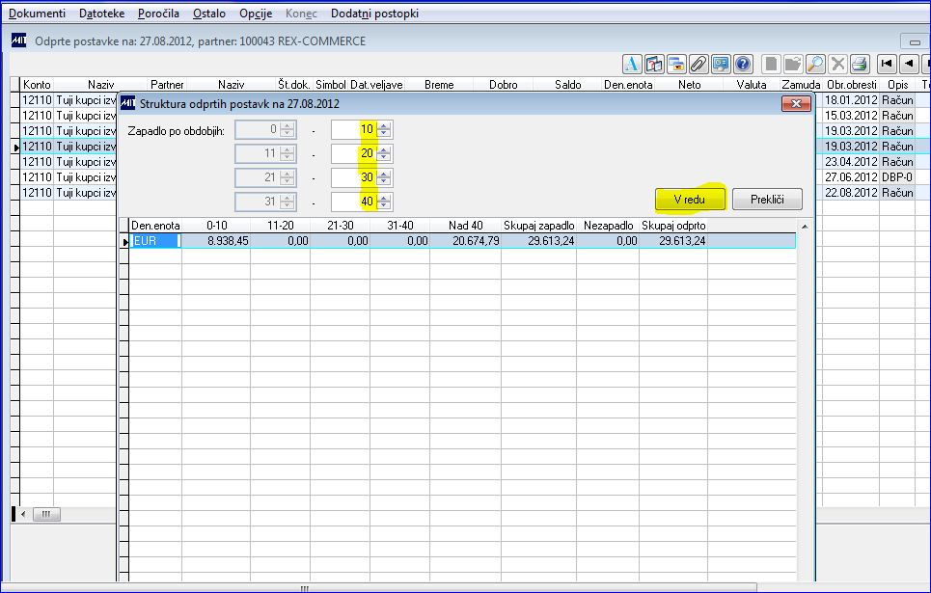Open the Poročila menu
The height and width of the screenshot is (593, 931).
pyautogui.click(x=158, y=13)
